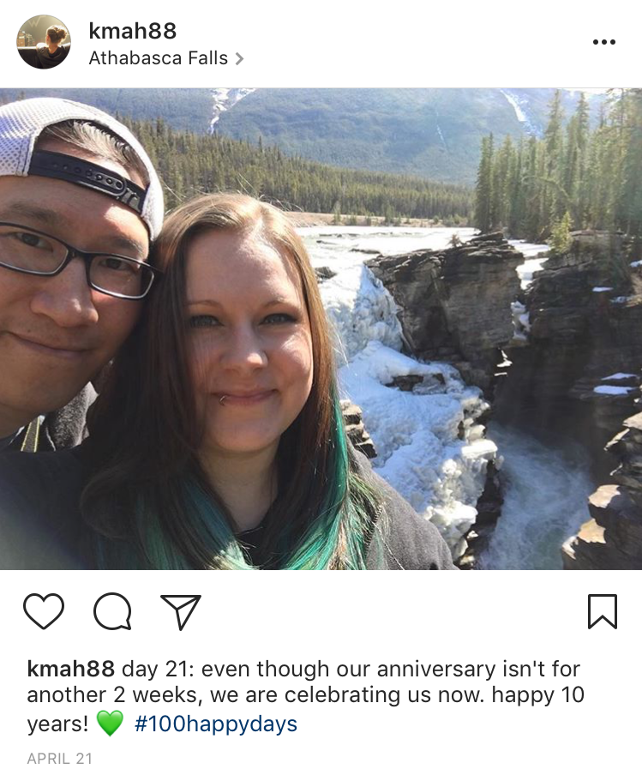Tap the APRIL 21 post date
Image resolution: width=642 pixels, height=781 pixels.
(x=60, y=759)
